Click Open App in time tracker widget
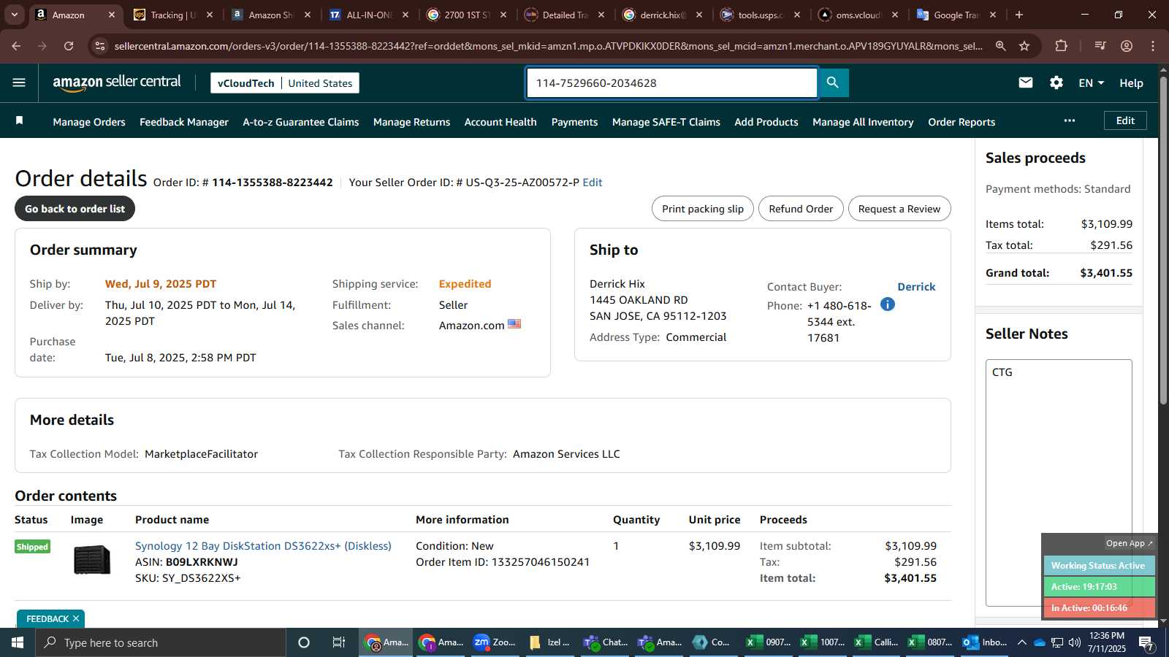The image size is (1169, 657). pyautogui.click(x=1129, y=543)
